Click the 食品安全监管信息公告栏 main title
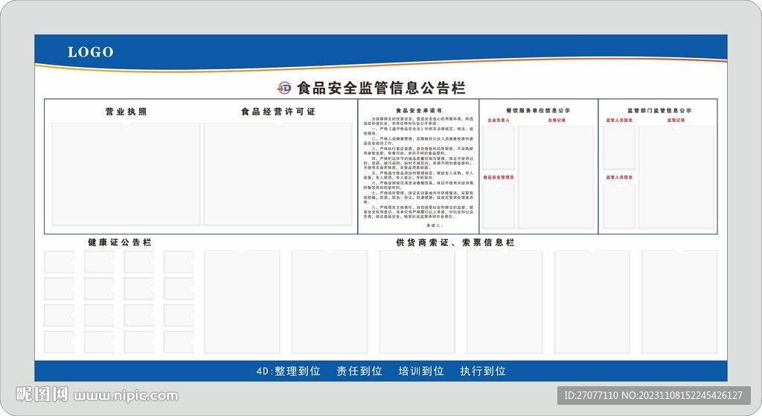The width and height of the screenshot is (762, 416). 381,88
